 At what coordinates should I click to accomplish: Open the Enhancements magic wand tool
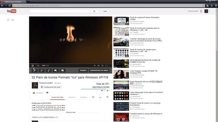(x=42, y=70)
